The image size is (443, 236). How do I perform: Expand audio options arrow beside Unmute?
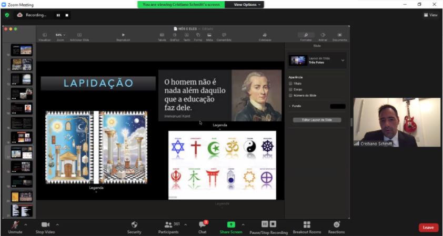(26, 224)
